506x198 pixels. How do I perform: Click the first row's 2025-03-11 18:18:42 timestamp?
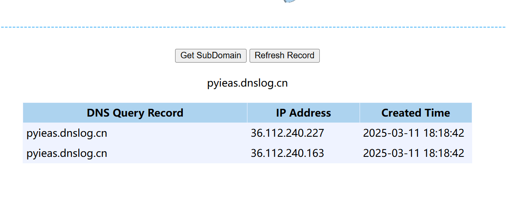click(x=414, y=133)
